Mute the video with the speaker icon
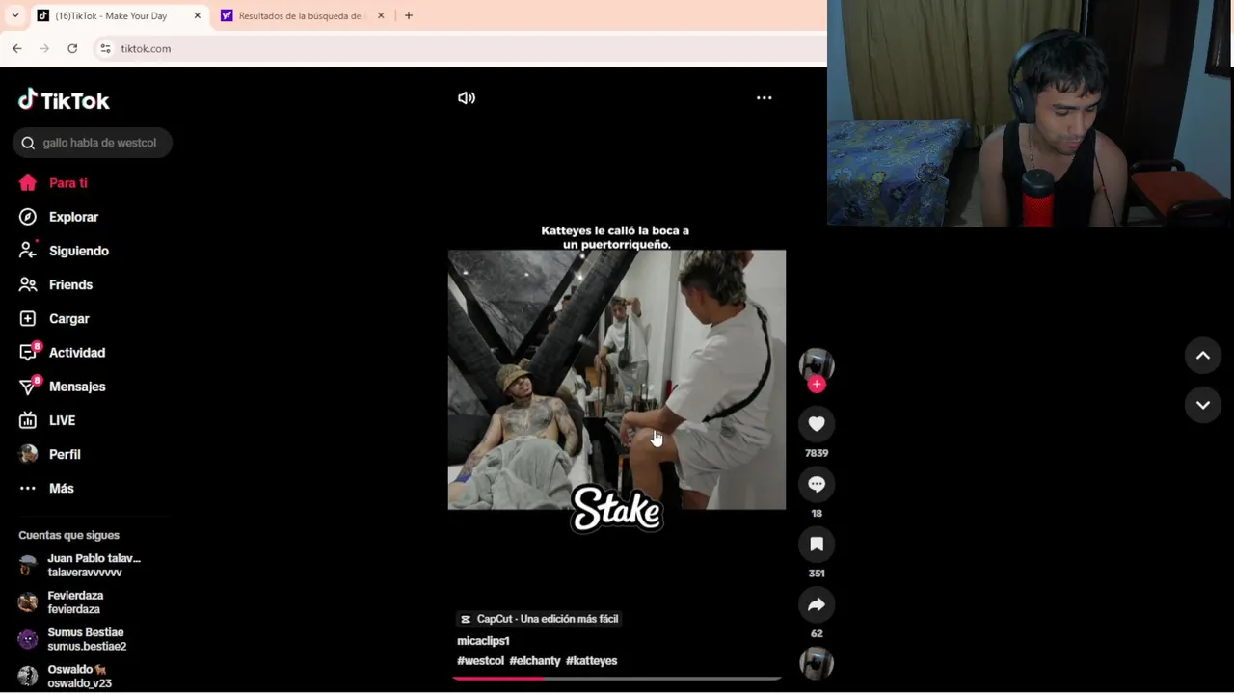The height and width of the screenshot is (694, 1234). coord(467,97)
